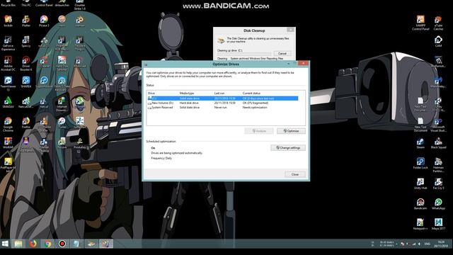Open the Steam desktop shortcut
Image resolution: width=453 pixels, height=255 pixels.
coord(420,143)
